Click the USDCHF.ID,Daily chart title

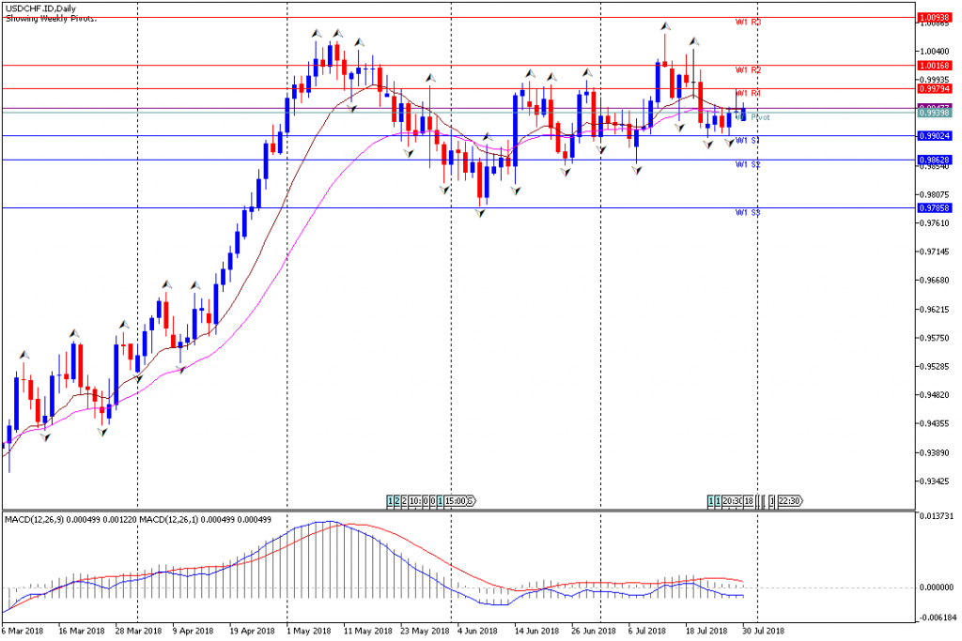point(41,8)
